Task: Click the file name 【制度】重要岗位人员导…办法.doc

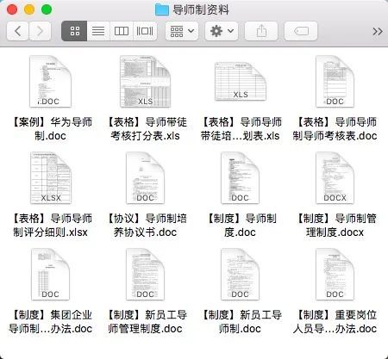Action: click(335, 322)
